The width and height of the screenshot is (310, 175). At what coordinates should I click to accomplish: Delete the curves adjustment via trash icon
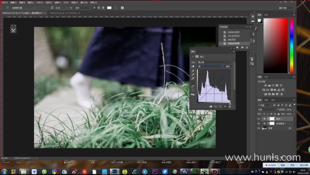click(230, 106)
